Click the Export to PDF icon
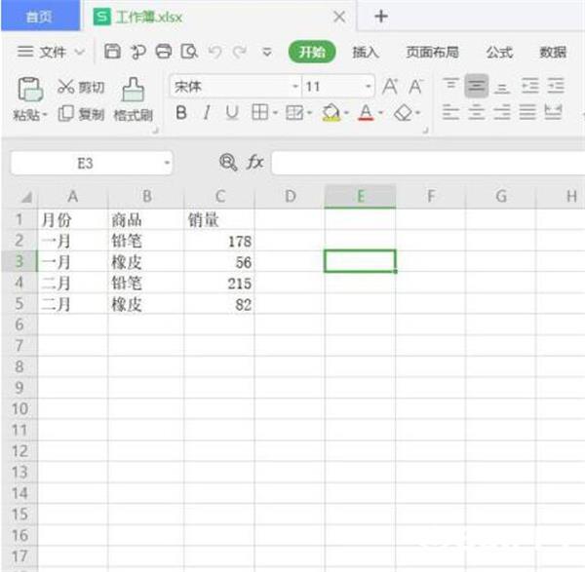Viewport: 585px width, 572px height. tap(138, 52)
